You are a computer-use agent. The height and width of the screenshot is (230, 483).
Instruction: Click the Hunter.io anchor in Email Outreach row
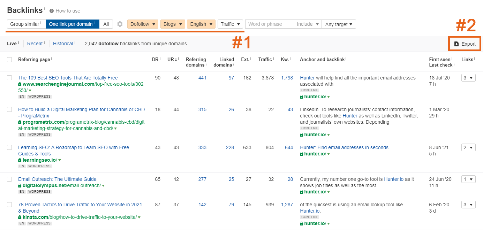point(394,179)
